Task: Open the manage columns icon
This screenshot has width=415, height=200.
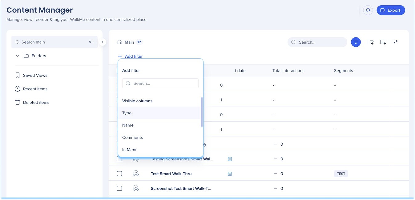Action: (383, 42)
